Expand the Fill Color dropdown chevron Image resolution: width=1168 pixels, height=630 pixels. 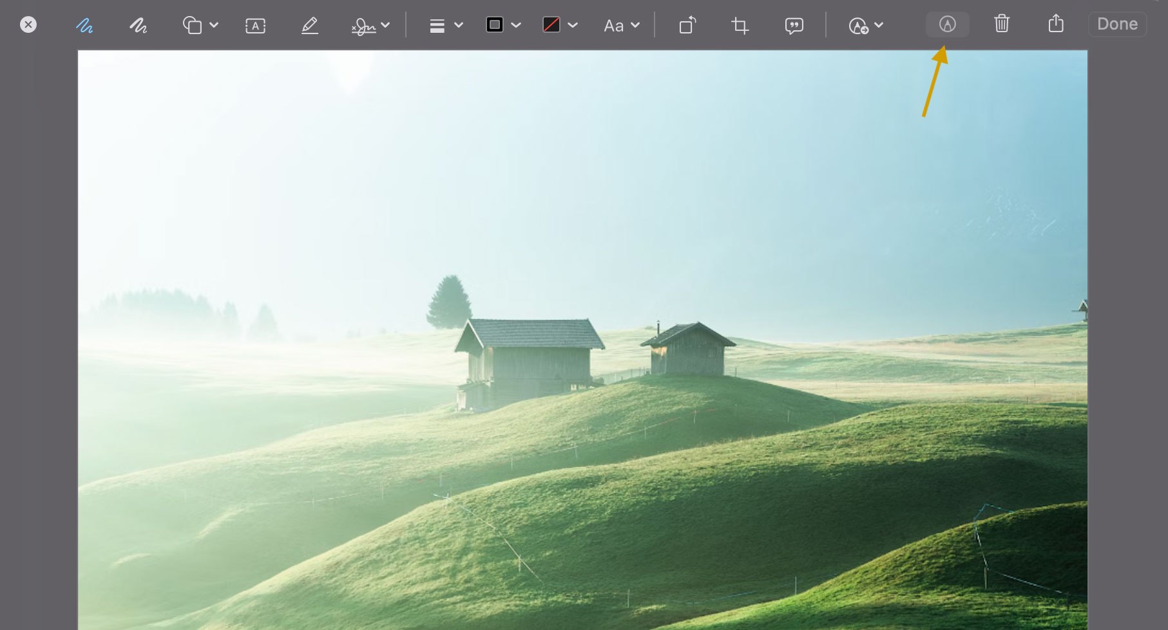[x=573, y=25]
